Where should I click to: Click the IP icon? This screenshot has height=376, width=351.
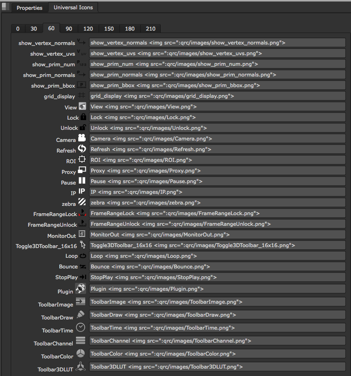point(81,191)
